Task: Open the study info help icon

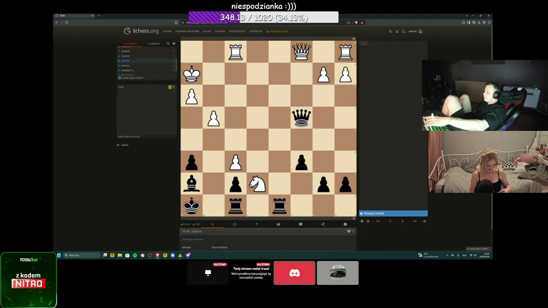Action: [345, 224]
